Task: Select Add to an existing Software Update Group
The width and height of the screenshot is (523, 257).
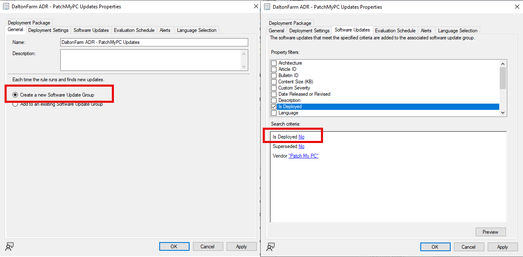Action: pos(15,104)
